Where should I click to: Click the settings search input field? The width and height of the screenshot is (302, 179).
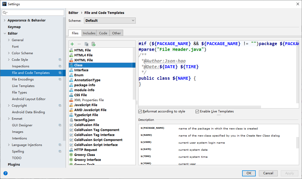point(33,13)
